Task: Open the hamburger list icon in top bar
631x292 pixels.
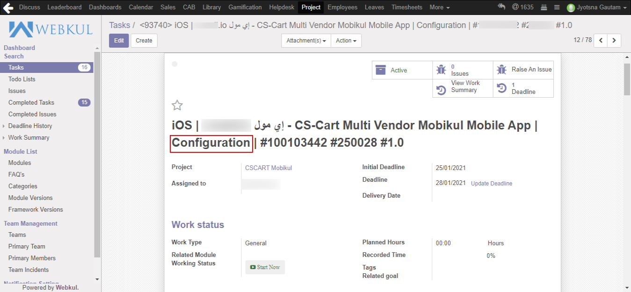Action: point(557,7)
